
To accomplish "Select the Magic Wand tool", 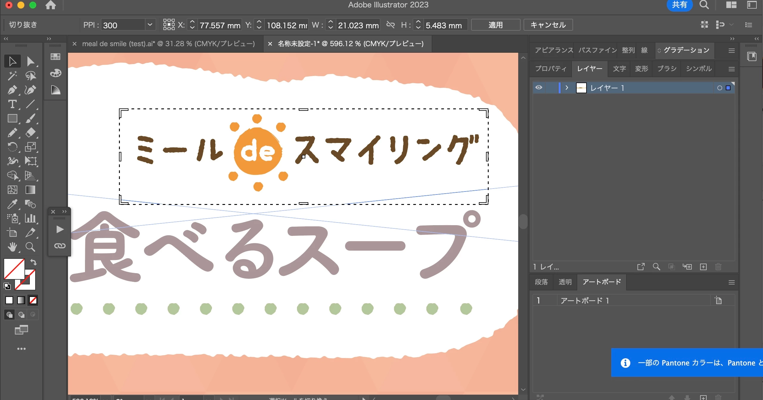I will pos(12,76).
